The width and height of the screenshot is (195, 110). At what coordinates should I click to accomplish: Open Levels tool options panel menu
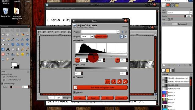coord(28,71)
